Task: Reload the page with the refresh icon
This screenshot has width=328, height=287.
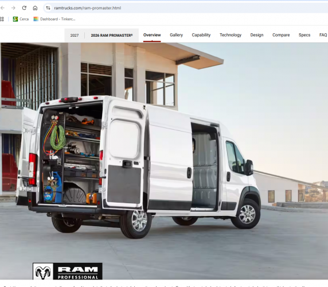Action: 24,8
